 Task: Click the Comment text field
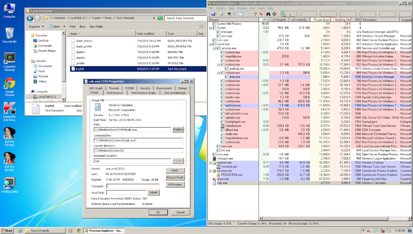pos(133,186)
